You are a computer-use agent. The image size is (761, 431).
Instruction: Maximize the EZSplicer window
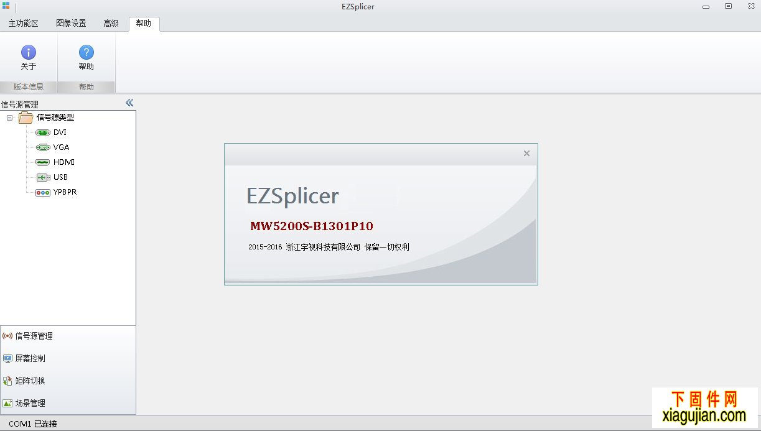tap(728, 6)
